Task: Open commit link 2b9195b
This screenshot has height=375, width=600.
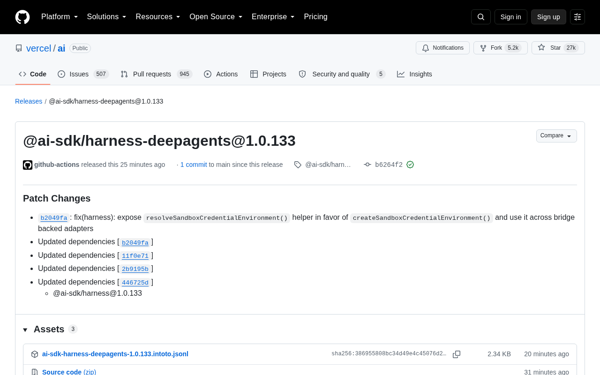Action: 135,269
